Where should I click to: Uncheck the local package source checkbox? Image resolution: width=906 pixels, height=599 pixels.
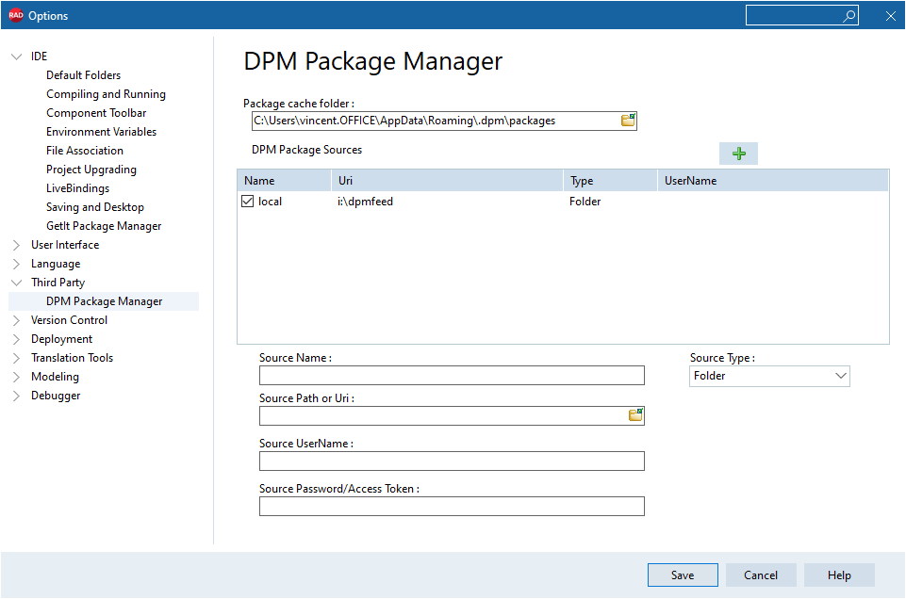[x=247, y=202]
